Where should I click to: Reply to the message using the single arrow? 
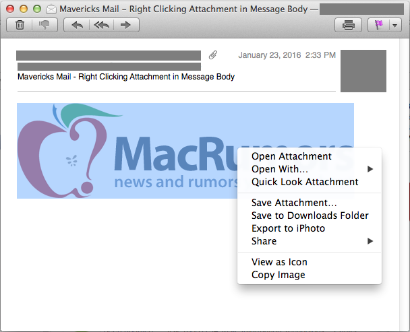point(77,25)
